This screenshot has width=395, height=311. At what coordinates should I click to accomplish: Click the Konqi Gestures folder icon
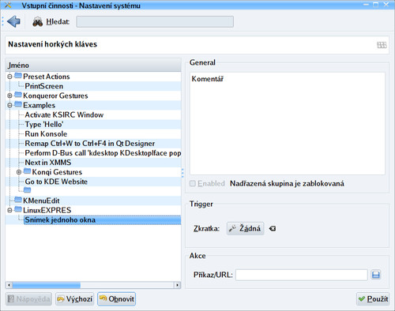27,171
